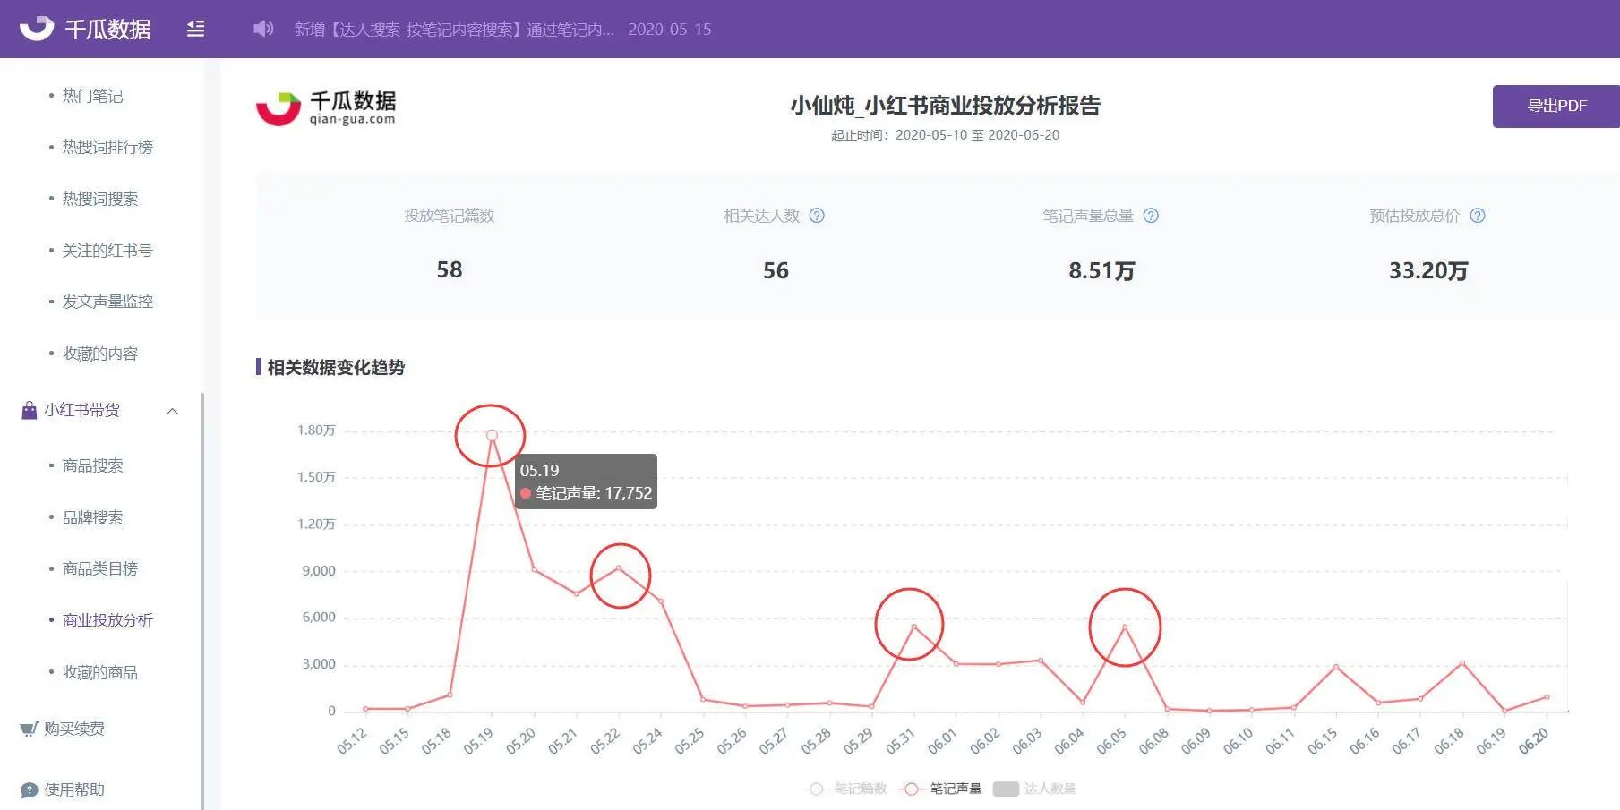Click help icon next to 预估投放总价

tap(1478, 216)
